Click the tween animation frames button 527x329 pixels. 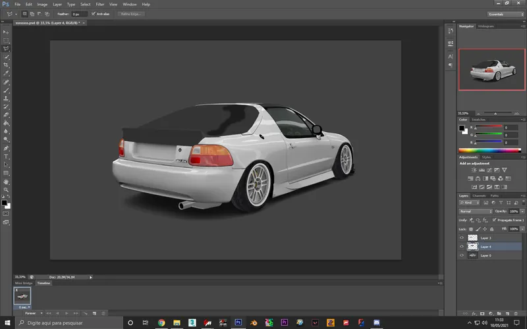coord(86,313)
